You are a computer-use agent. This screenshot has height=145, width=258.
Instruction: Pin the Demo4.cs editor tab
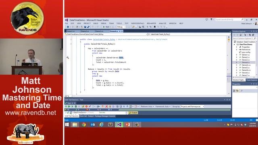pyautogui.click(x=120, y=31)
